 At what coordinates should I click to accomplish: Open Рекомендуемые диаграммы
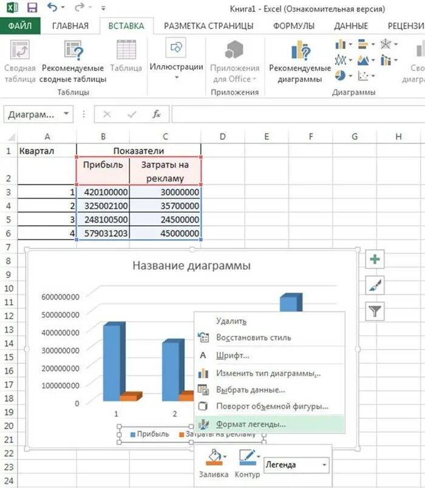[300, 61]
